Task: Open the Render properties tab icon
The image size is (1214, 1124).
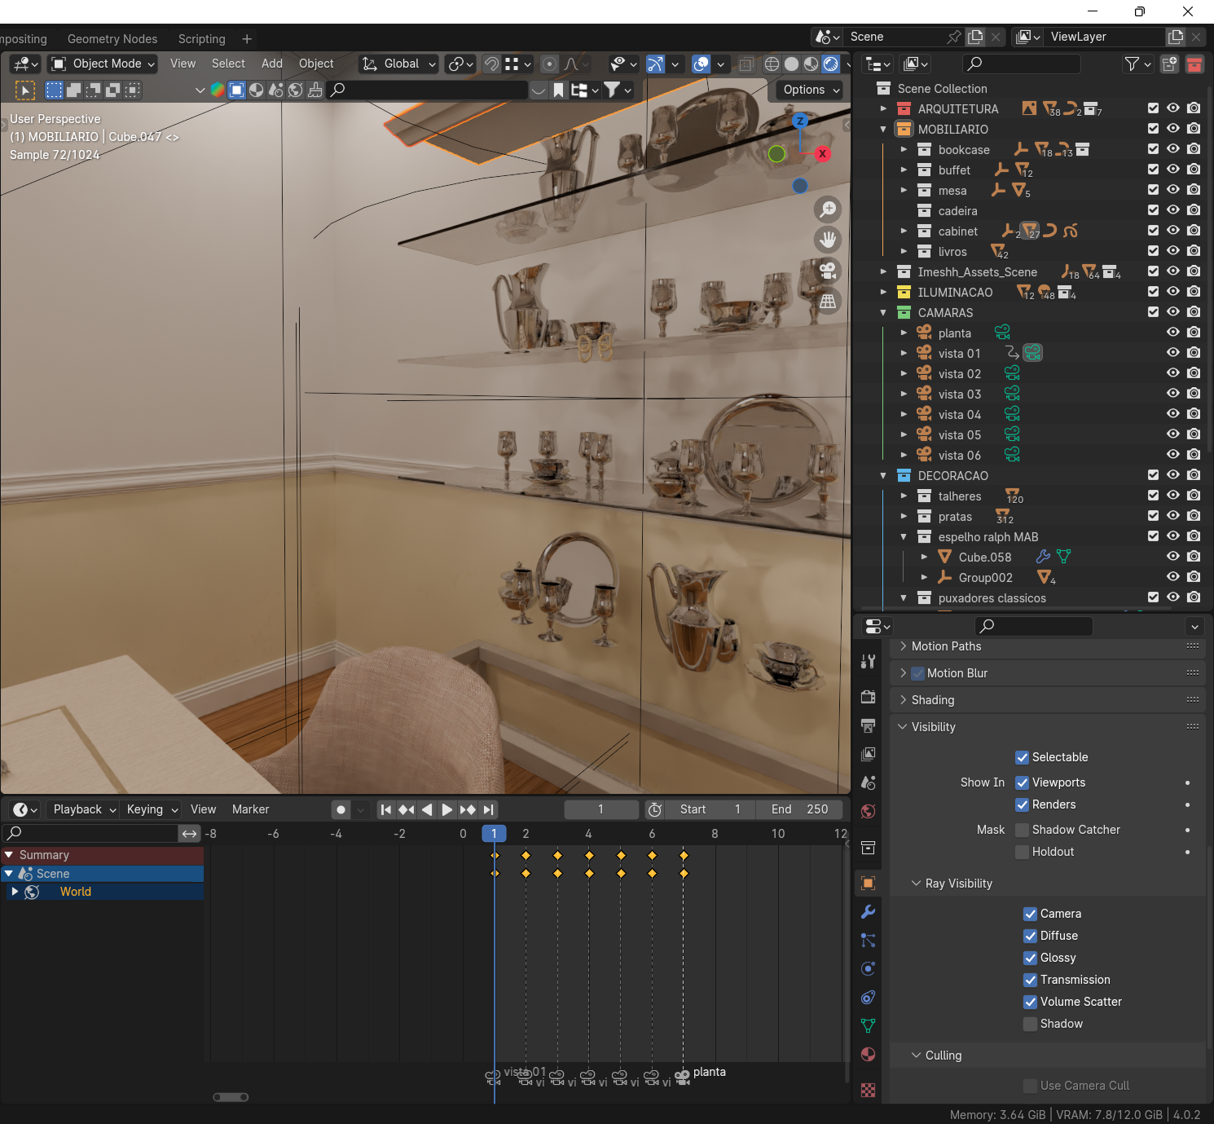Action: (x=869, y=697)
